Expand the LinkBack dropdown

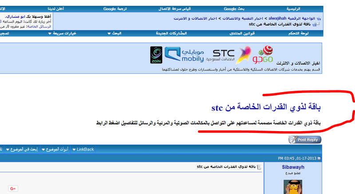83,149
